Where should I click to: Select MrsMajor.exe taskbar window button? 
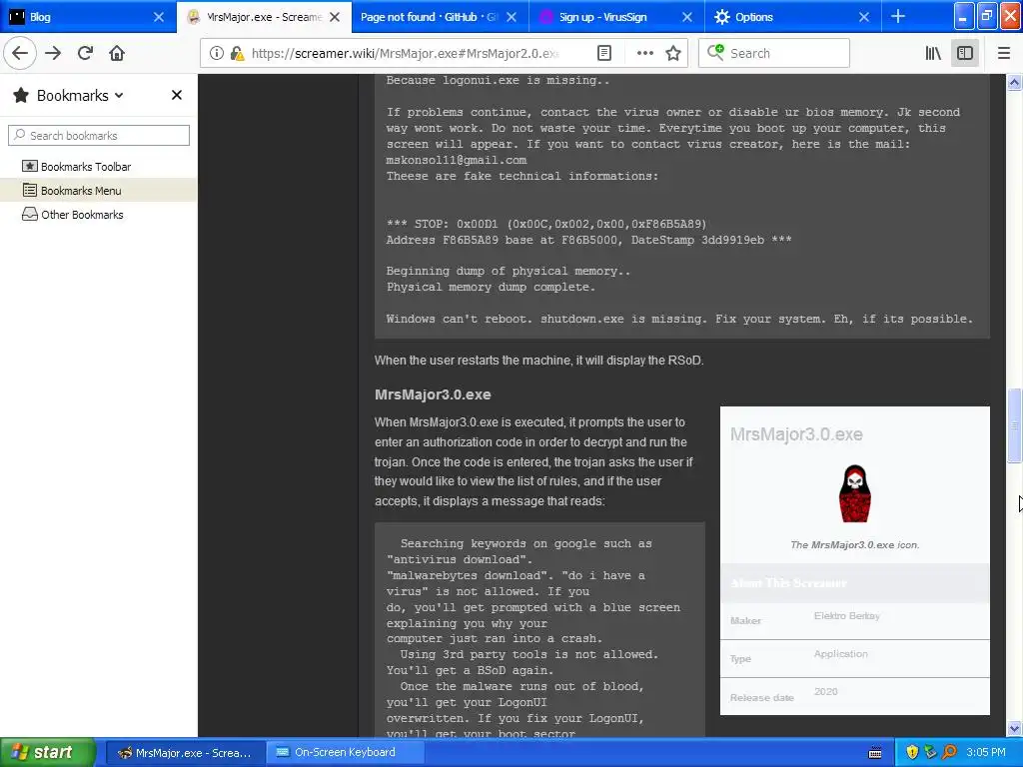pyautogui.click(x=185, y=752)
